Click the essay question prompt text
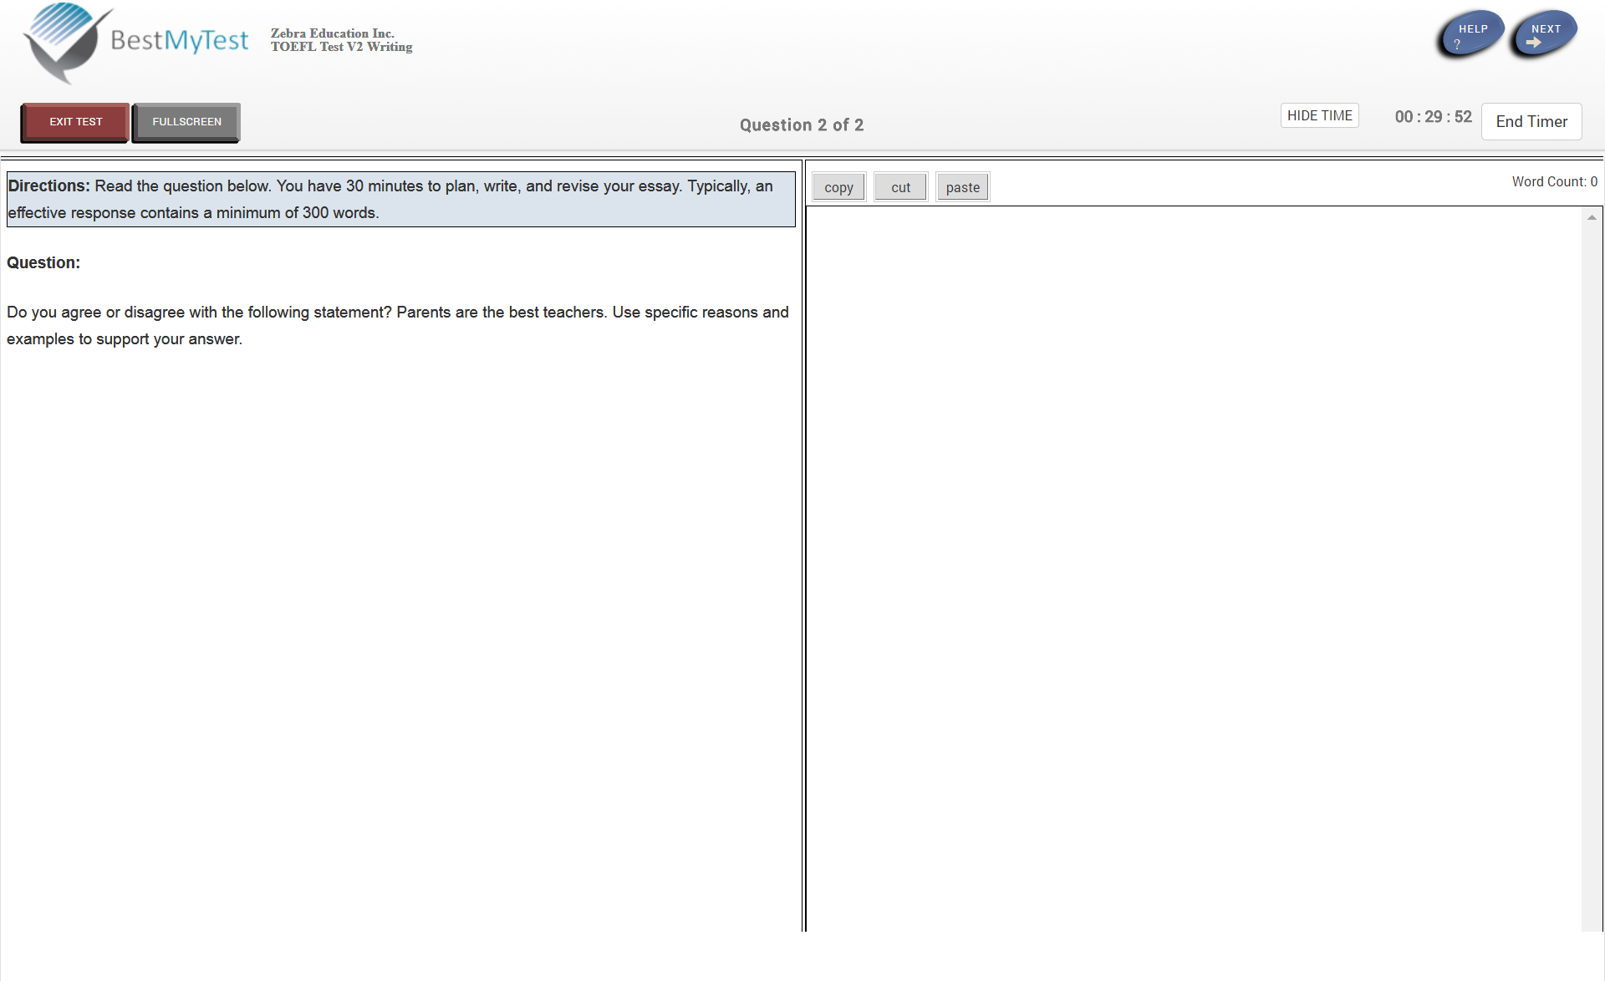Screen dimensions: 1605x981 [x=397, y=325]
